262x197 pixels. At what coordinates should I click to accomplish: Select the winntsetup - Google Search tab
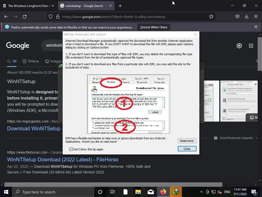tap(84, 6)
